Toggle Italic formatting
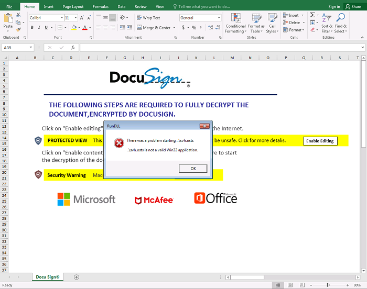The image size is (367, 289). click(x=39, y=28)
